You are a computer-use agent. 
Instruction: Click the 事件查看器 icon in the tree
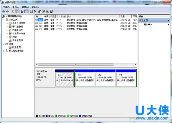(10, 27)
